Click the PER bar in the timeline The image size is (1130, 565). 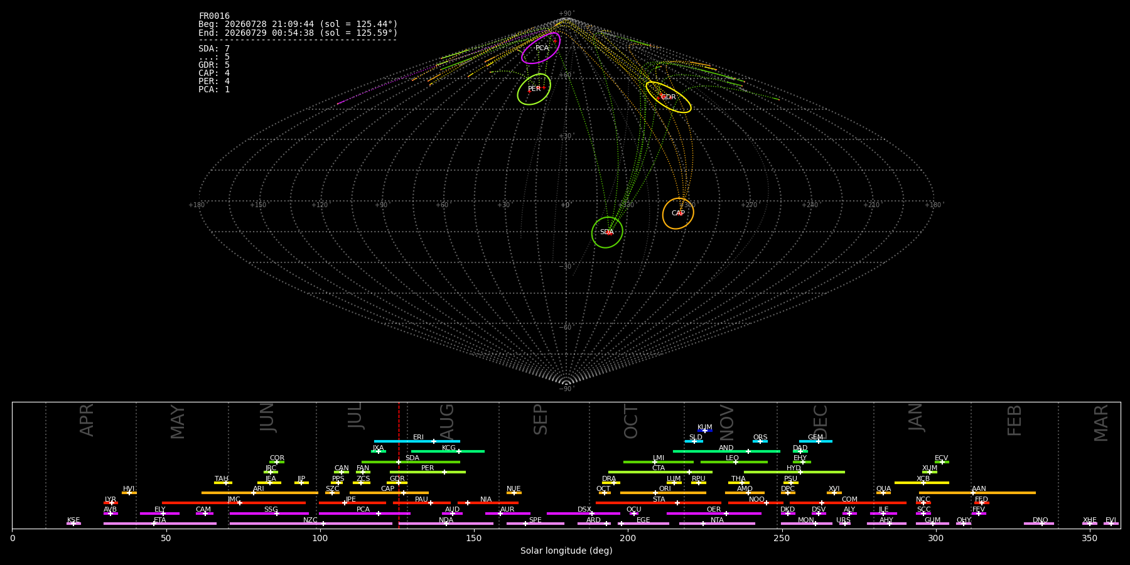click(428, 472)
